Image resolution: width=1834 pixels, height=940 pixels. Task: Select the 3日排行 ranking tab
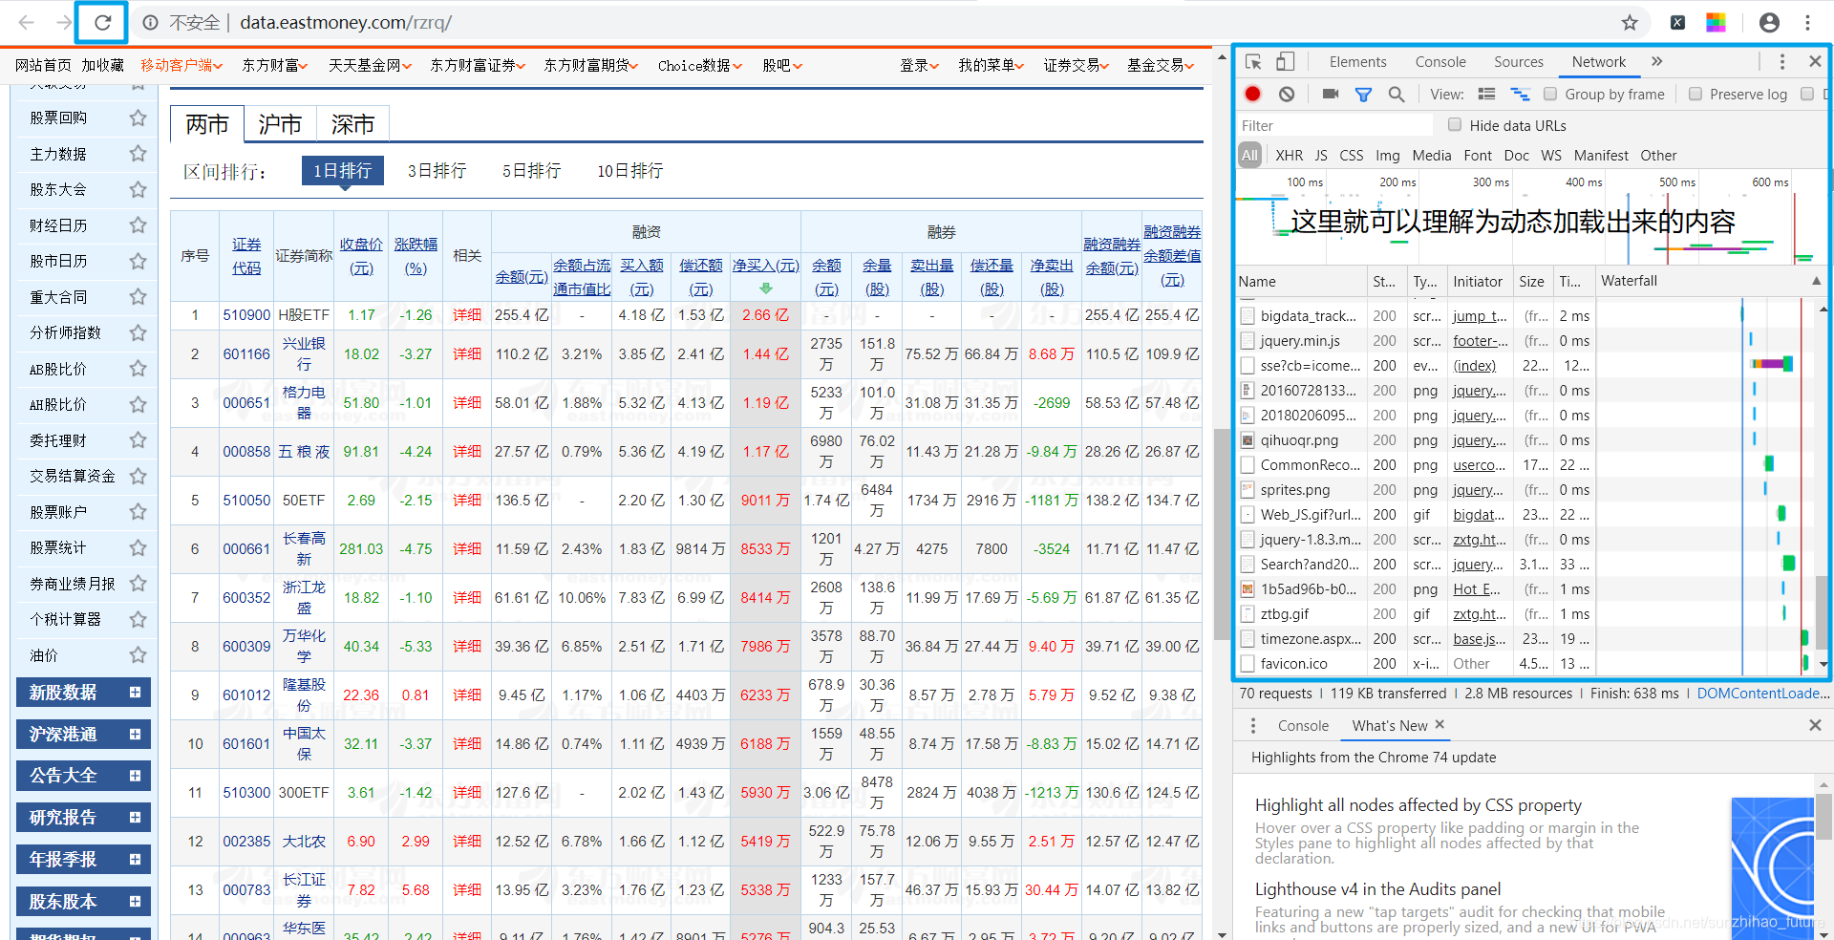point(437,171)
